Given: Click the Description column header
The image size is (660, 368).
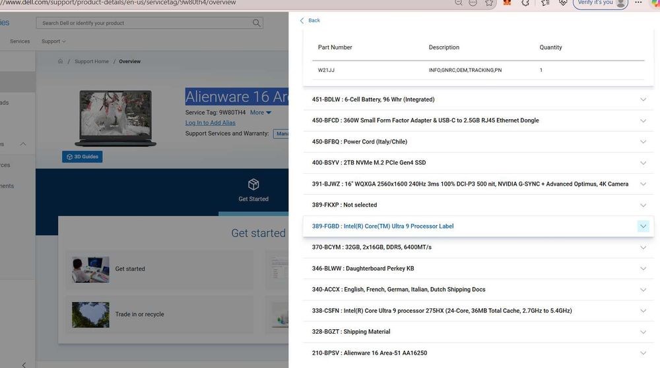Looking at the screenshot, I should (x=444, y=47).
